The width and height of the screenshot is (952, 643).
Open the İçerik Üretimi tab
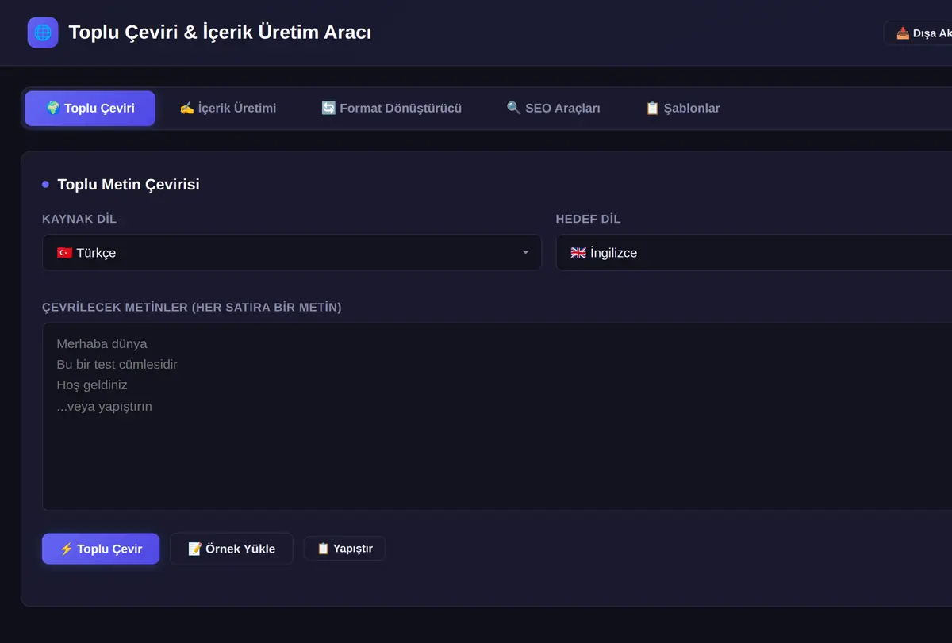click(x=228, y=109)
